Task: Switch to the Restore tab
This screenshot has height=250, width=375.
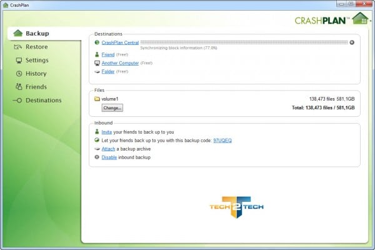Action: point(36,47)
